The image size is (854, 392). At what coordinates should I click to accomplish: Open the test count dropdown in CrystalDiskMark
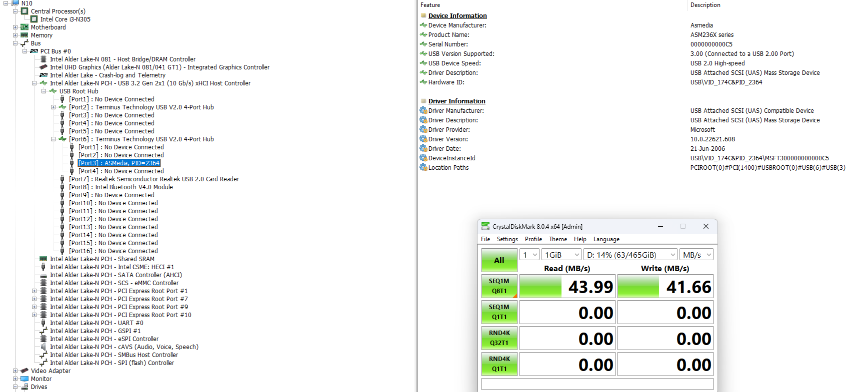(x=529, y=255)
